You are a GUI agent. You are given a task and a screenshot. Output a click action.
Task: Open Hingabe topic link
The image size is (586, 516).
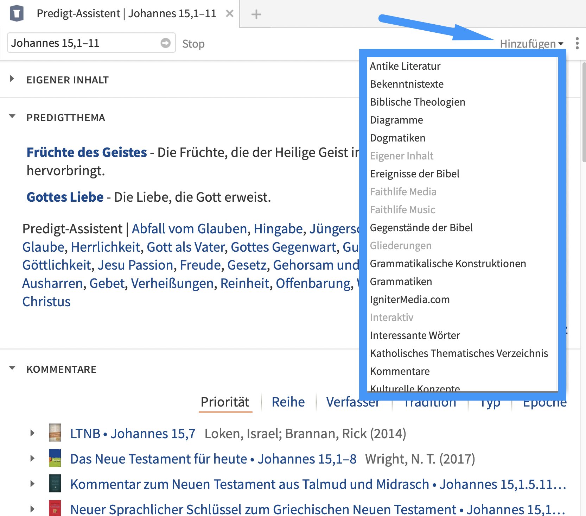(278, 229)
